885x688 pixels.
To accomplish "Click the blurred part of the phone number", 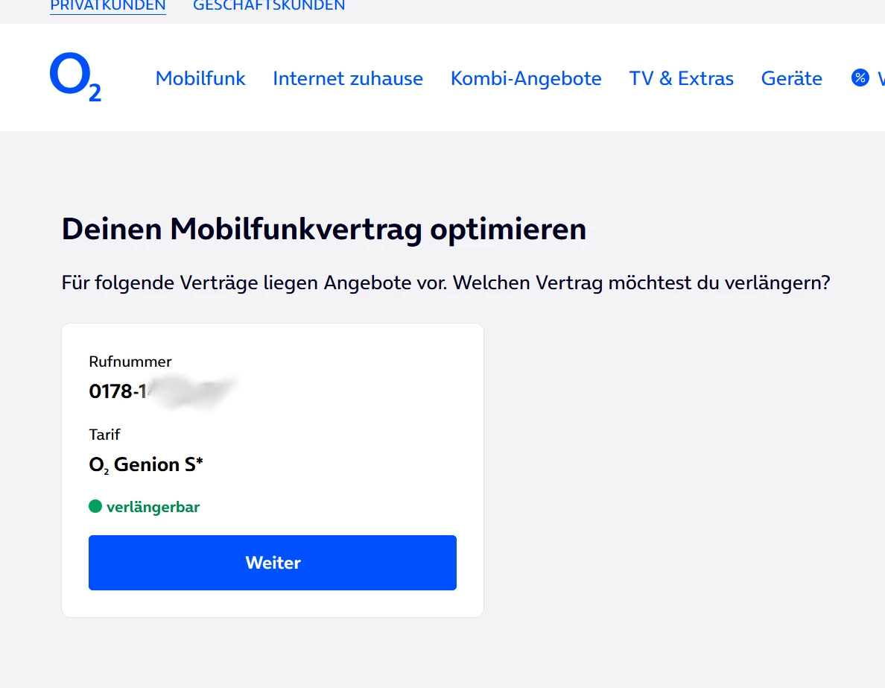I will click(x=190, y=391).
